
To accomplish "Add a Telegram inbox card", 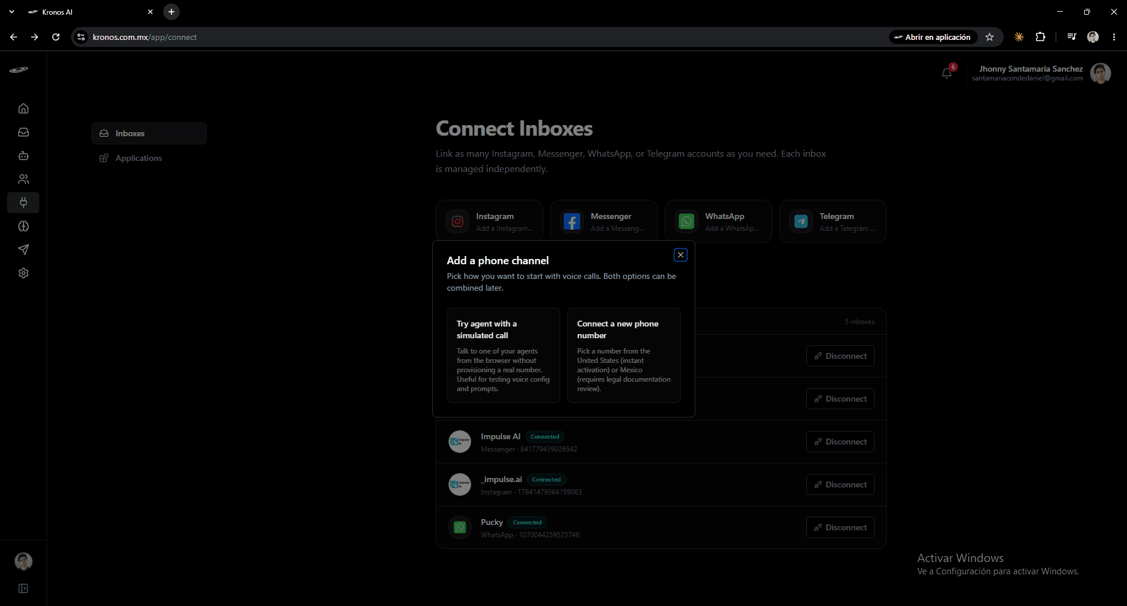I will click(x=833, y=221).
